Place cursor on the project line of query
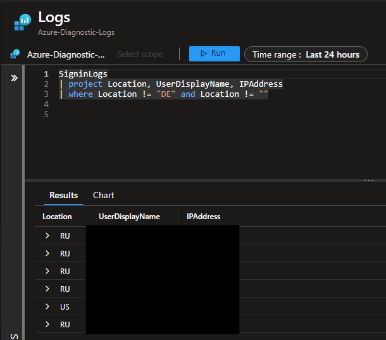Image resolution: width=386 pixels, height=340 pixels. point(171,84)
